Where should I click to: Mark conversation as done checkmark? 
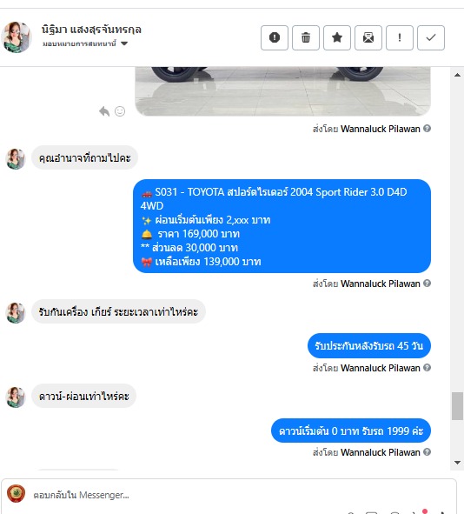click(x=431, y=37)
